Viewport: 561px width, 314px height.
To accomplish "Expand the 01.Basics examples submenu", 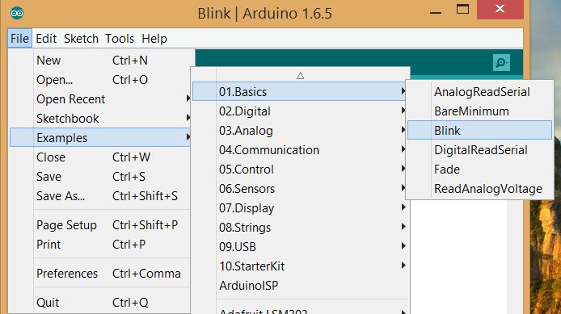I will 300,92.
